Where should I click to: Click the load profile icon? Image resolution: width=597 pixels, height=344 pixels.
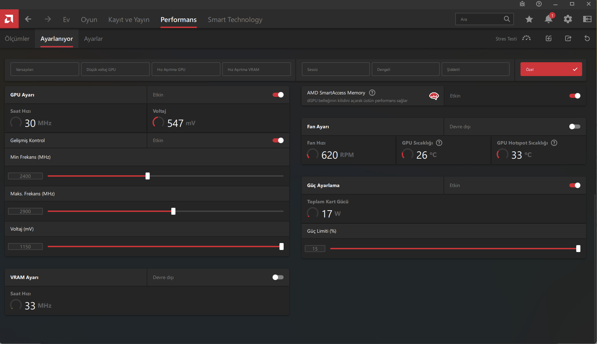pos(549,38)
